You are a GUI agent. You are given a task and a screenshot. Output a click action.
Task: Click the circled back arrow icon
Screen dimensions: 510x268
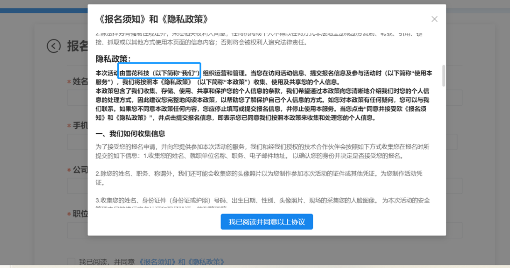click(54, 46)
